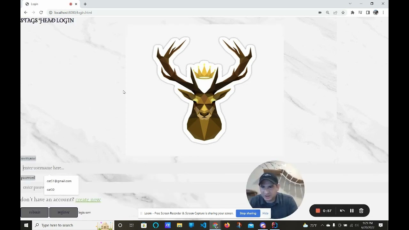409x230 pixels.
Task: Open Visual Studio Code from taskbar
Action: (x=203, y=225)
